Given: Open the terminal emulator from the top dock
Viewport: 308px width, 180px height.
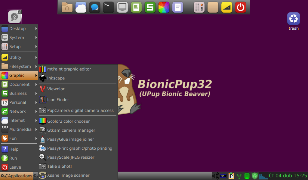Looking at the screenshot, I should [108, 7].
